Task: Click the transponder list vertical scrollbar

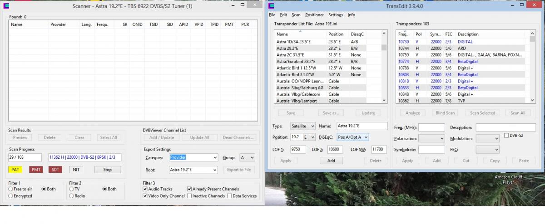Action: (532, 67)
